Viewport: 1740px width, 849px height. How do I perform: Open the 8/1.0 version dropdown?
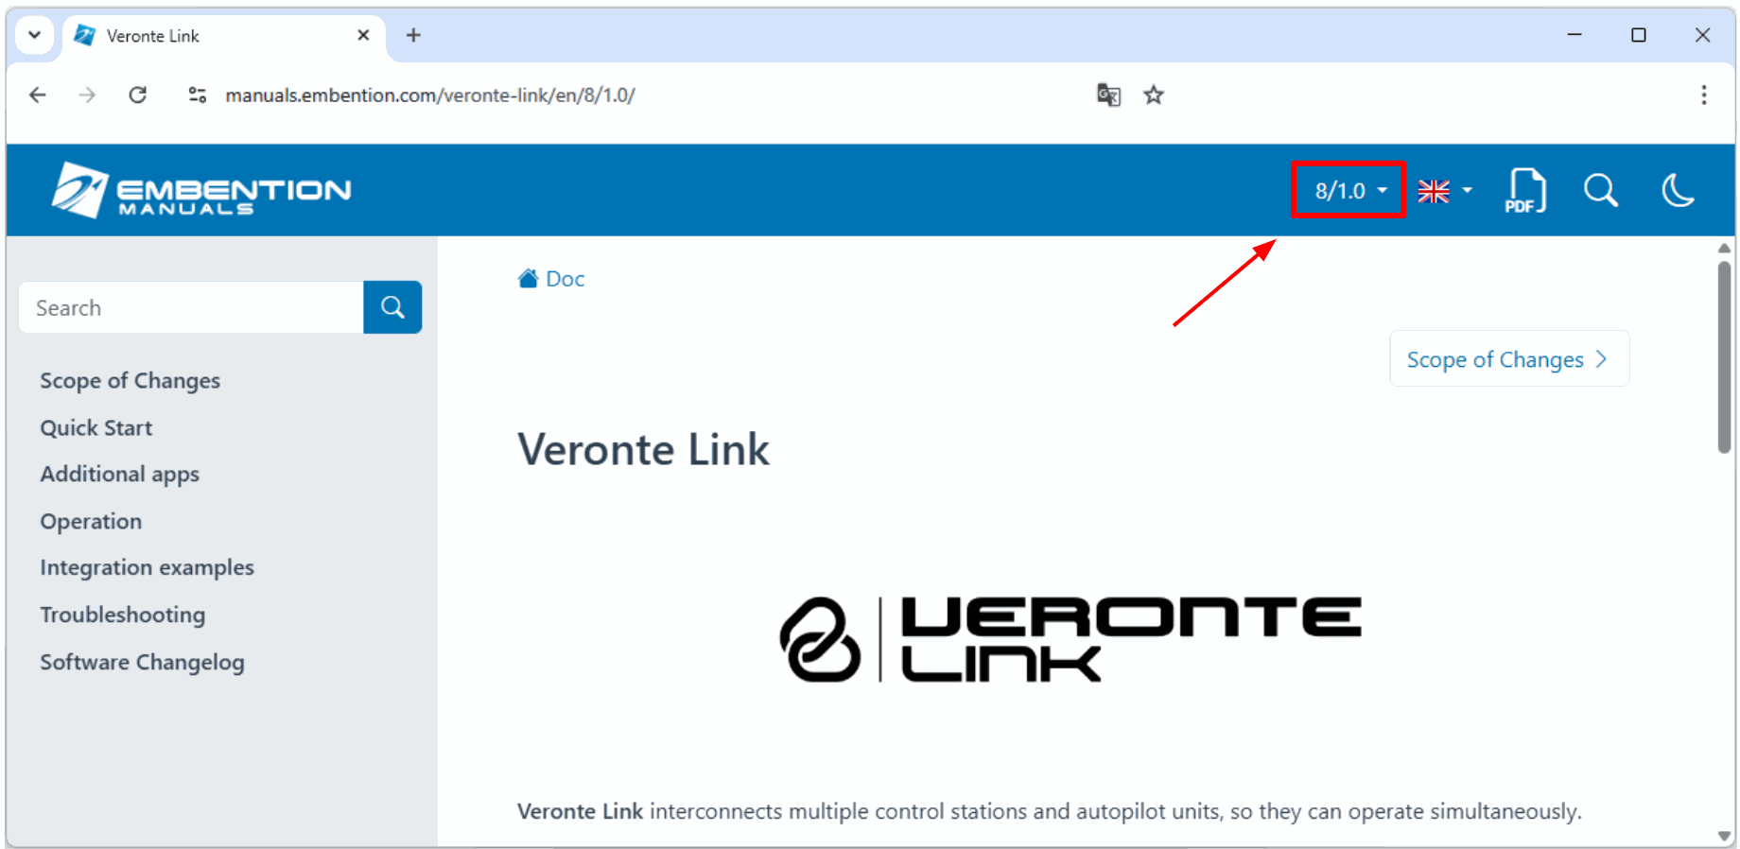tap(1349, 190)
